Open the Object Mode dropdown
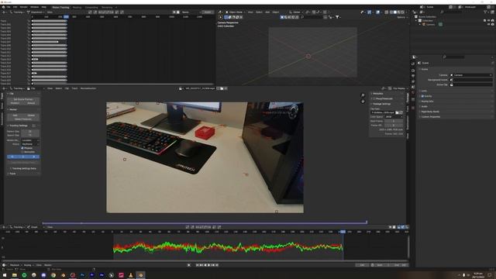The width and height of the screenshot is (496, 279). point(235,12)
